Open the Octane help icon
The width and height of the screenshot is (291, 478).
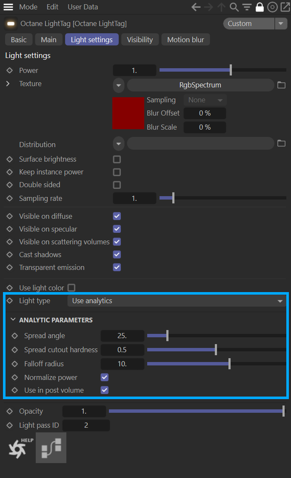(19, 448)
